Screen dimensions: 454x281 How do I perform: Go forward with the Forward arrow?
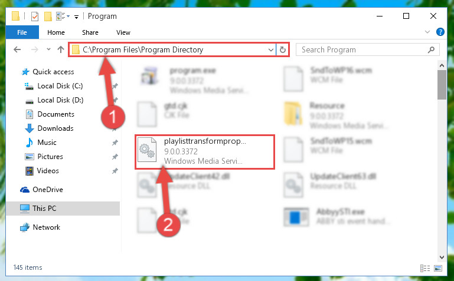point(35,49)
